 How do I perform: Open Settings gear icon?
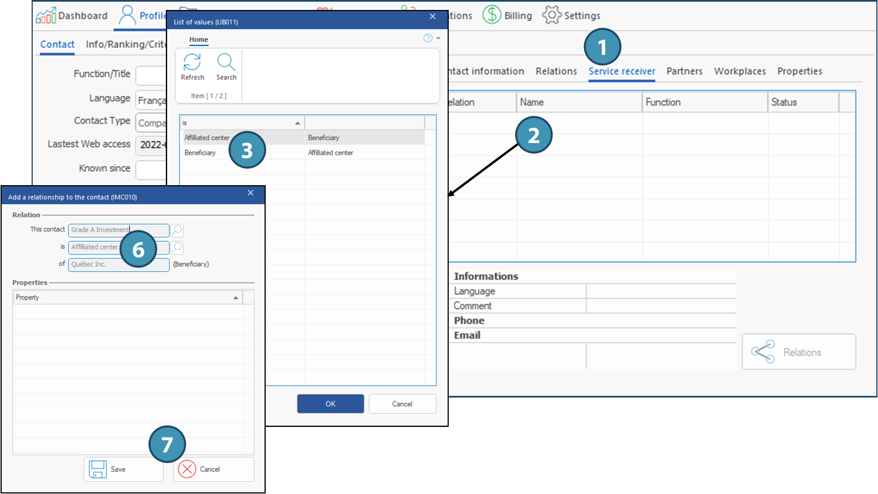[x=551, y=15]
